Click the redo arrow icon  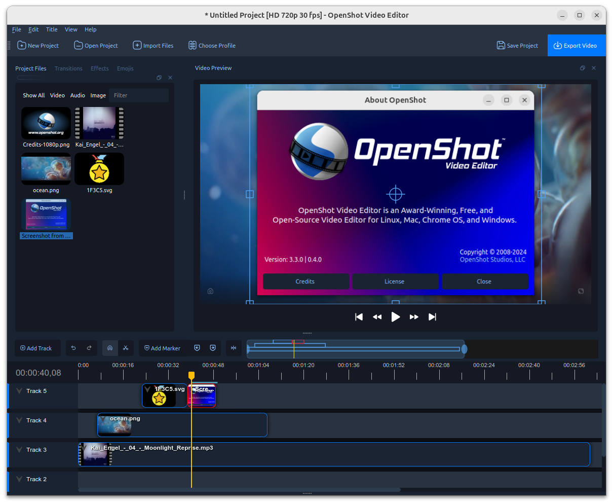(x=89, y=348)
